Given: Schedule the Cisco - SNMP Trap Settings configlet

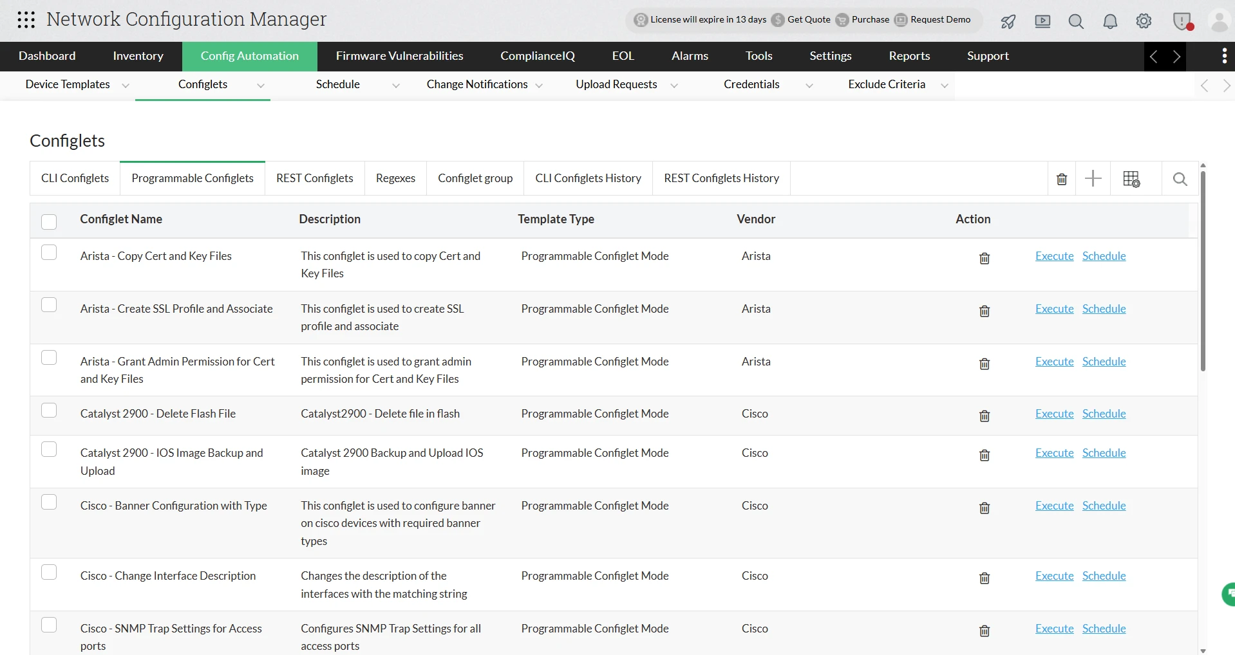Looking at the screenshot, I should (1104, 629).
